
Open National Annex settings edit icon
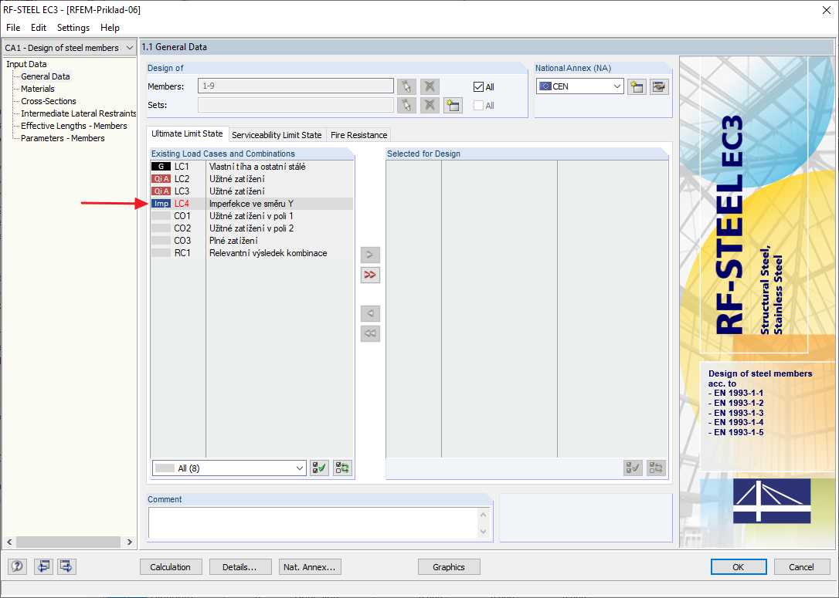click(659, 86)
